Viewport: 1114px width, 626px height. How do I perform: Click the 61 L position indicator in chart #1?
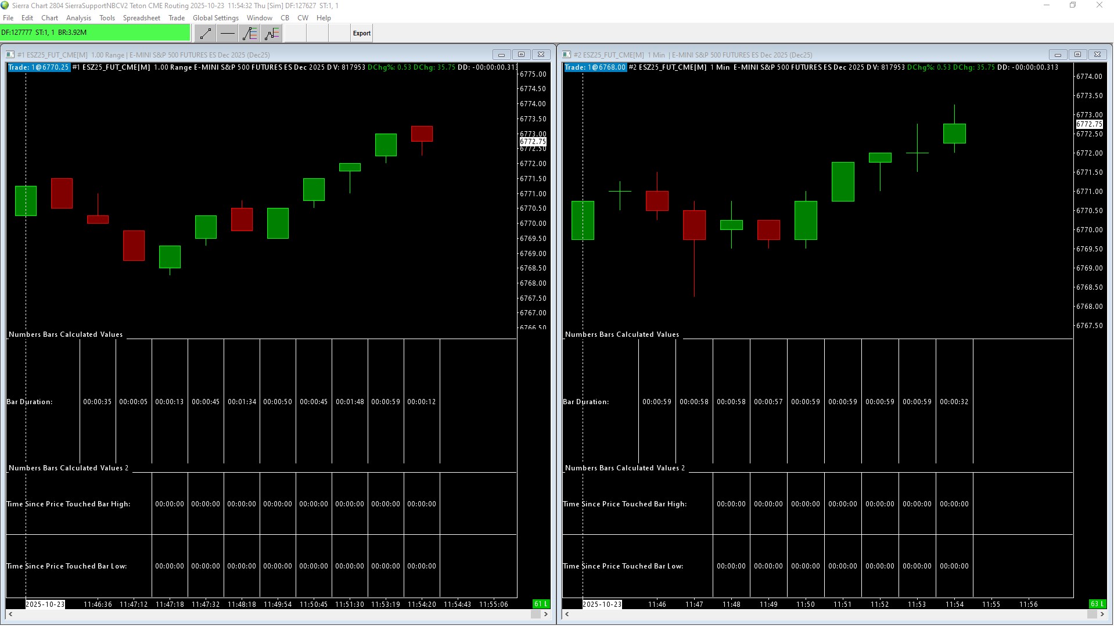(541, 604)
